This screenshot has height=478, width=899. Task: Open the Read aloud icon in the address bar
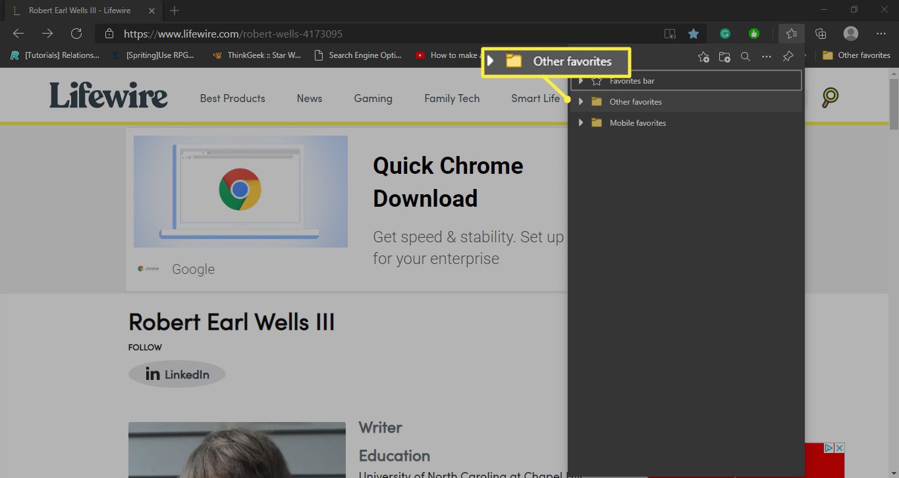tap(670, 34)
